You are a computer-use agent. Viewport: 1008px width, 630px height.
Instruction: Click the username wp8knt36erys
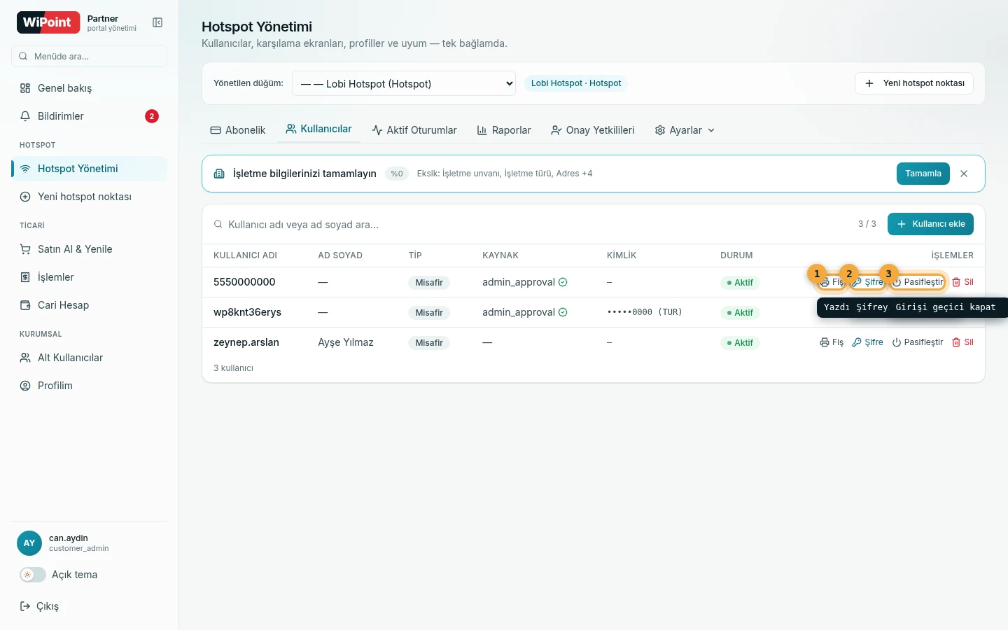point(247,312)
